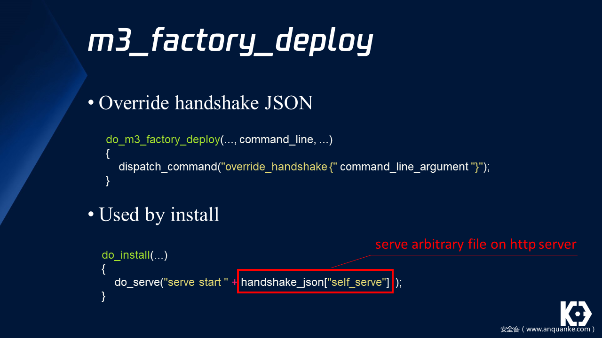Select the 'Override handshake JSON' bullet text
Viewport: 602px width, 338px height.
(206, 103)
